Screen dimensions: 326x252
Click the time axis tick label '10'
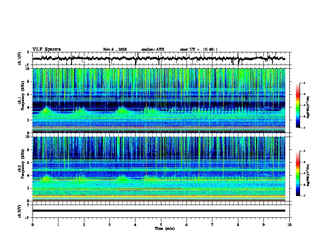coord(289,225)
